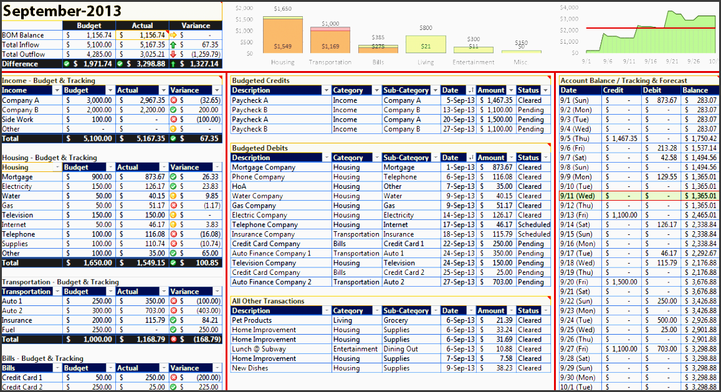
Task: Click the green check icon in Company B variance
Action: pos(173,110)
